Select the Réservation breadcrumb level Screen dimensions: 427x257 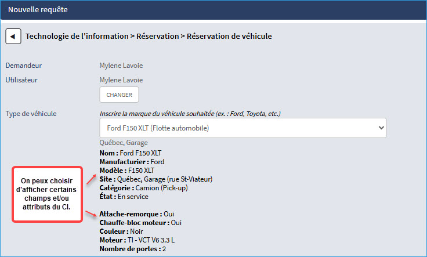click(x=157, y=36)
